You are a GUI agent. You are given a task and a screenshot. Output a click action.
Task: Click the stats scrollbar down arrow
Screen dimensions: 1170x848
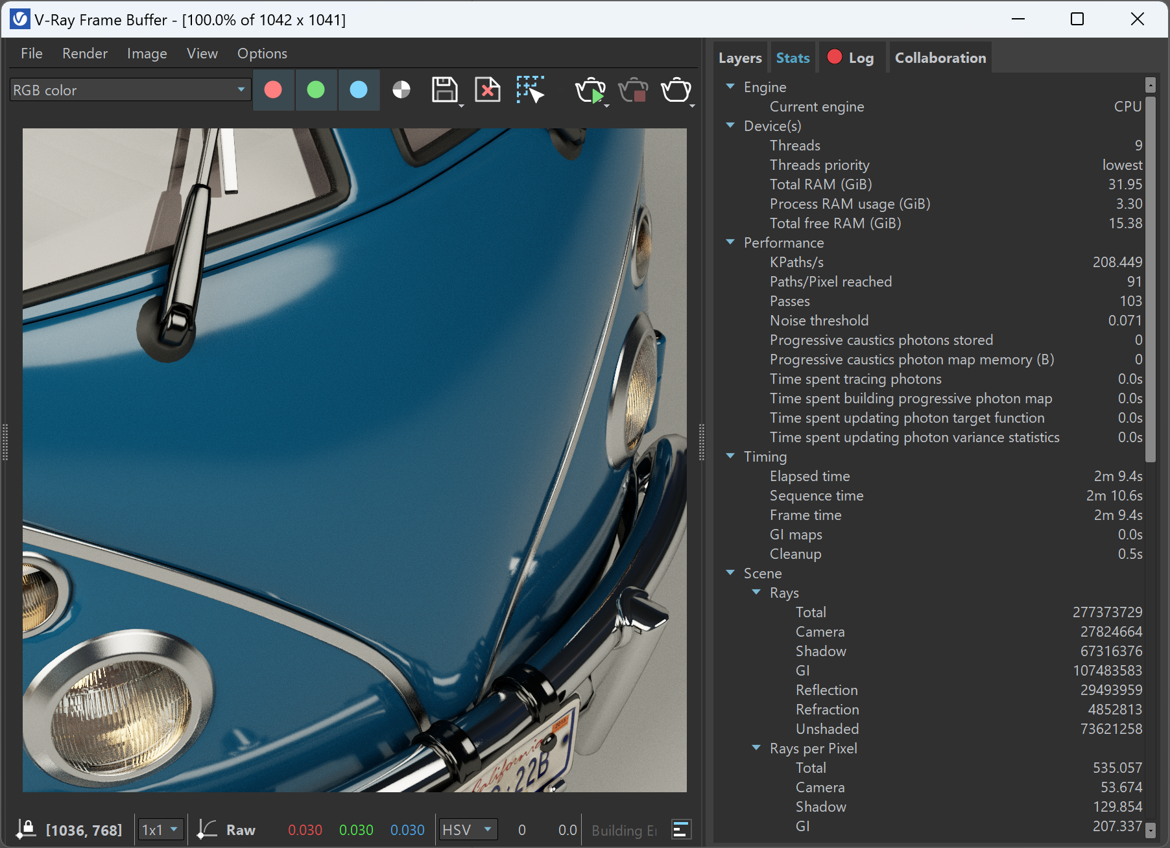coord(1151,830)
